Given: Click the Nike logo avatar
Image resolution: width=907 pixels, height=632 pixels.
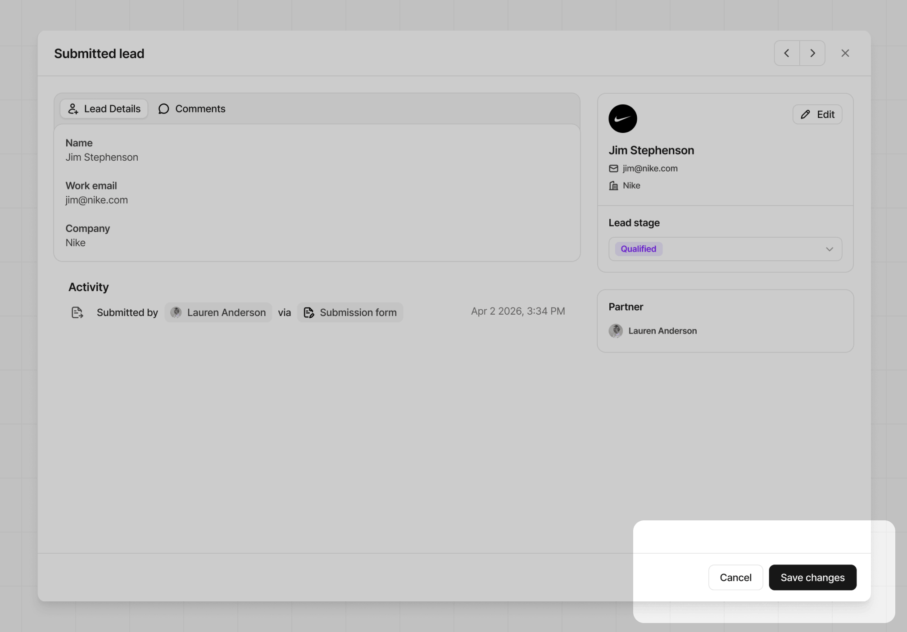Looking at the screenshot, I should click(623, 119).
